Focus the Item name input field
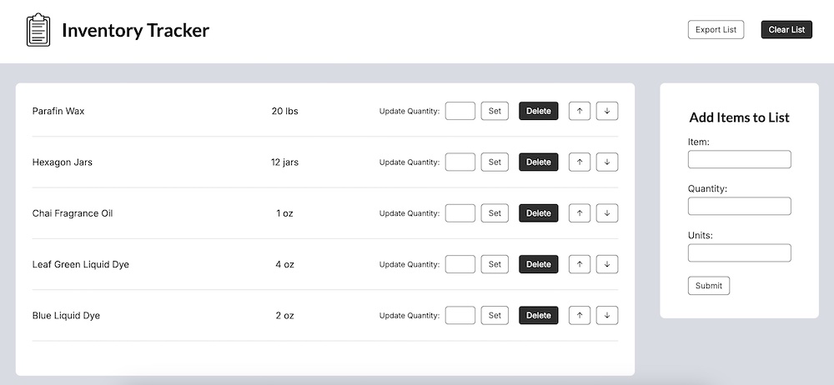834x385 pixels. pos(739,159)
